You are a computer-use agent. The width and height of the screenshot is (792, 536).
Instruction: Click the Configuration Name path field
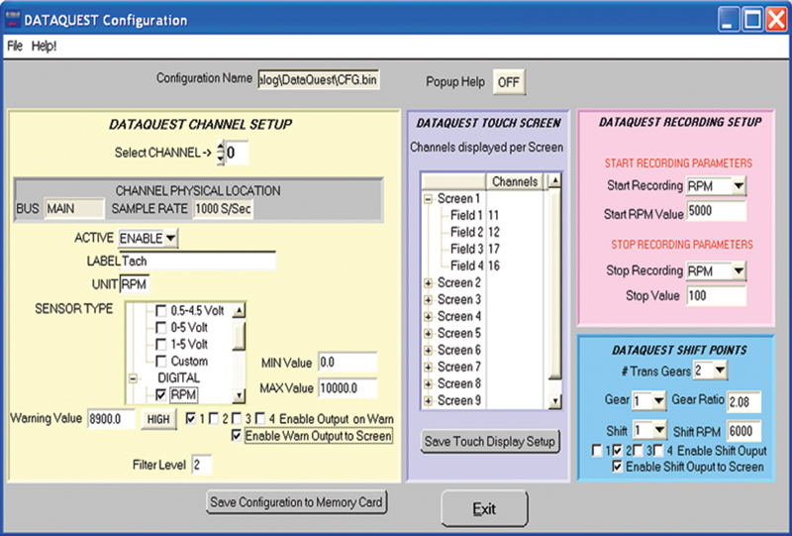(318, 80)
